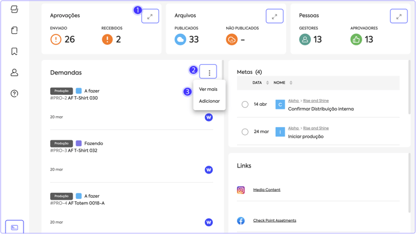The image size is (416, 234).
Task: Expand the Pessoas panel
Action: (398, 16)
